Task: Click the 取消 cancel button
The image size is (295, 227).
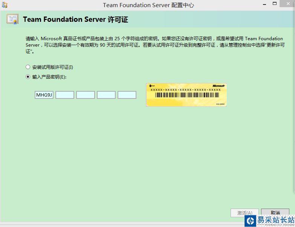Action: tap(275, 213)
